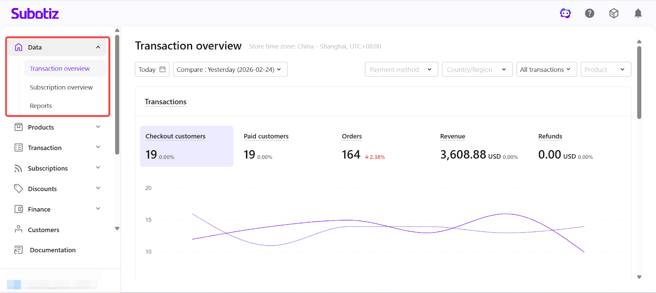Collapse the Data menu section

click(x=98, y=47)
